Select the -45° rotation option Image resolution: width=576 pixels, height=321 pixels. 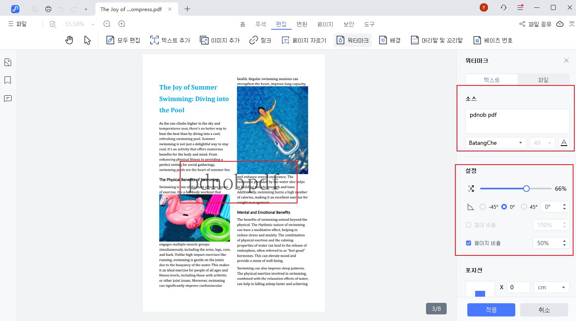pos(483,207)
